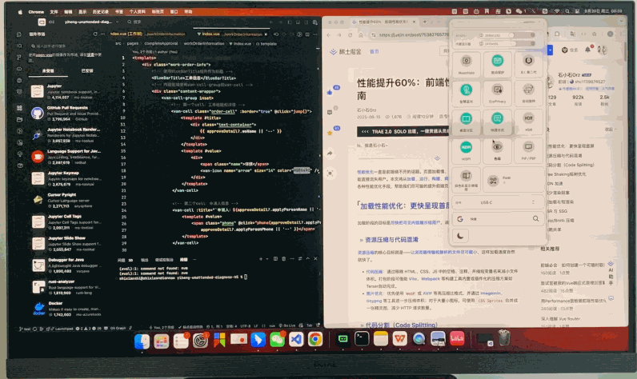Image resolution: width=637 pixels, height=379 pixels.
Task: Refresh the extensions marketplace list
Action: [x=95, y=34]
